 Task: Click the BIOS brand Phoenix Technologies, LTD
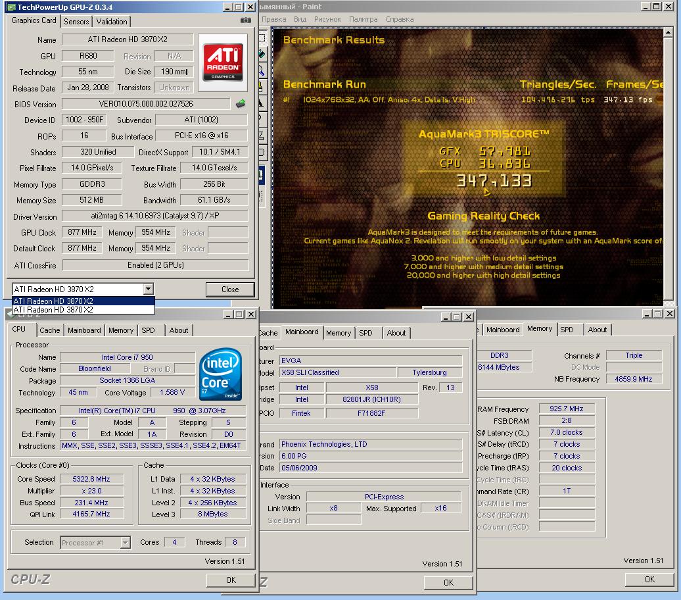coord(371,444)
